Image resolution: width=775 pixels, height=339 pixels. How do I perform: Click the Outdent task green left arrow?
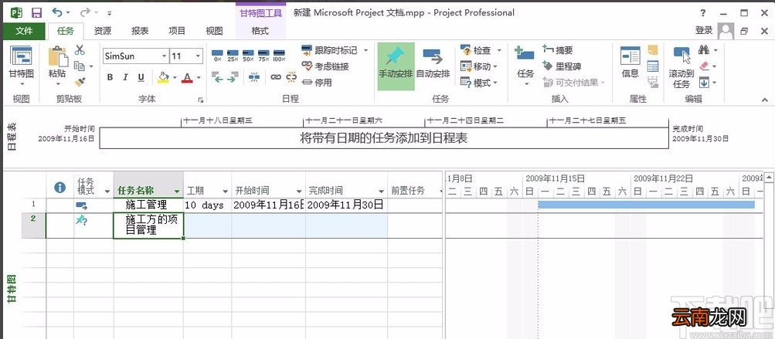pos(217,76)
